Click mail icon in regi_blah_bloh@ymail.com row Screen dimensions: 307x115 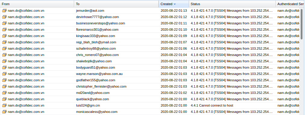(4, 42)
